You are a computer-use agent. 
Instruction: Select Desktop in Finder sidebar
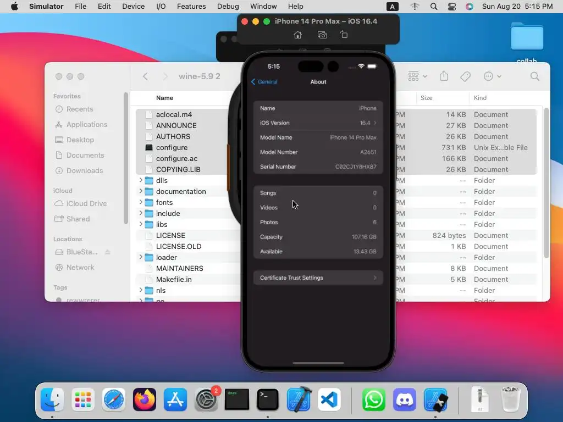point(74,140)
